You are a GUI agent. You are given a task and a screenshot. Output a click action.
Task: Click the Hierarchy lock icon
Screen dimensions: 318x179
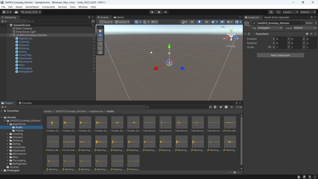pyautogui.click(x=89, y=17)
